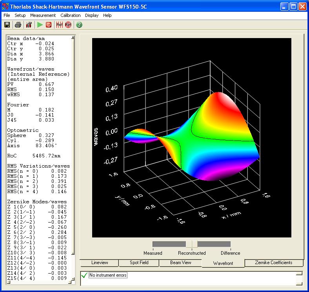Screen dimensions: 309x292
Task: Click the status box upper scroll arrow
Action: point(299,274)
